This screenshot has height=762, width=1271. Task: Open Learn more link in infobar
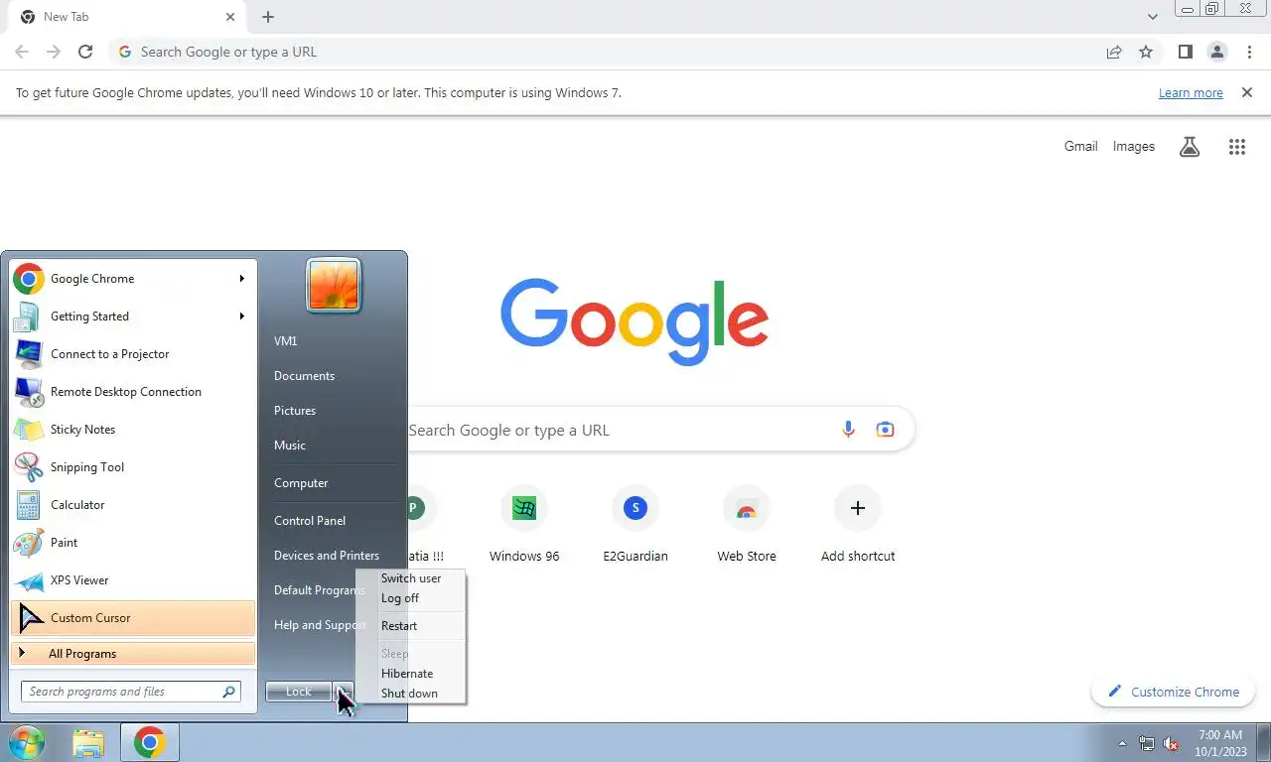tap(1191, 93)
